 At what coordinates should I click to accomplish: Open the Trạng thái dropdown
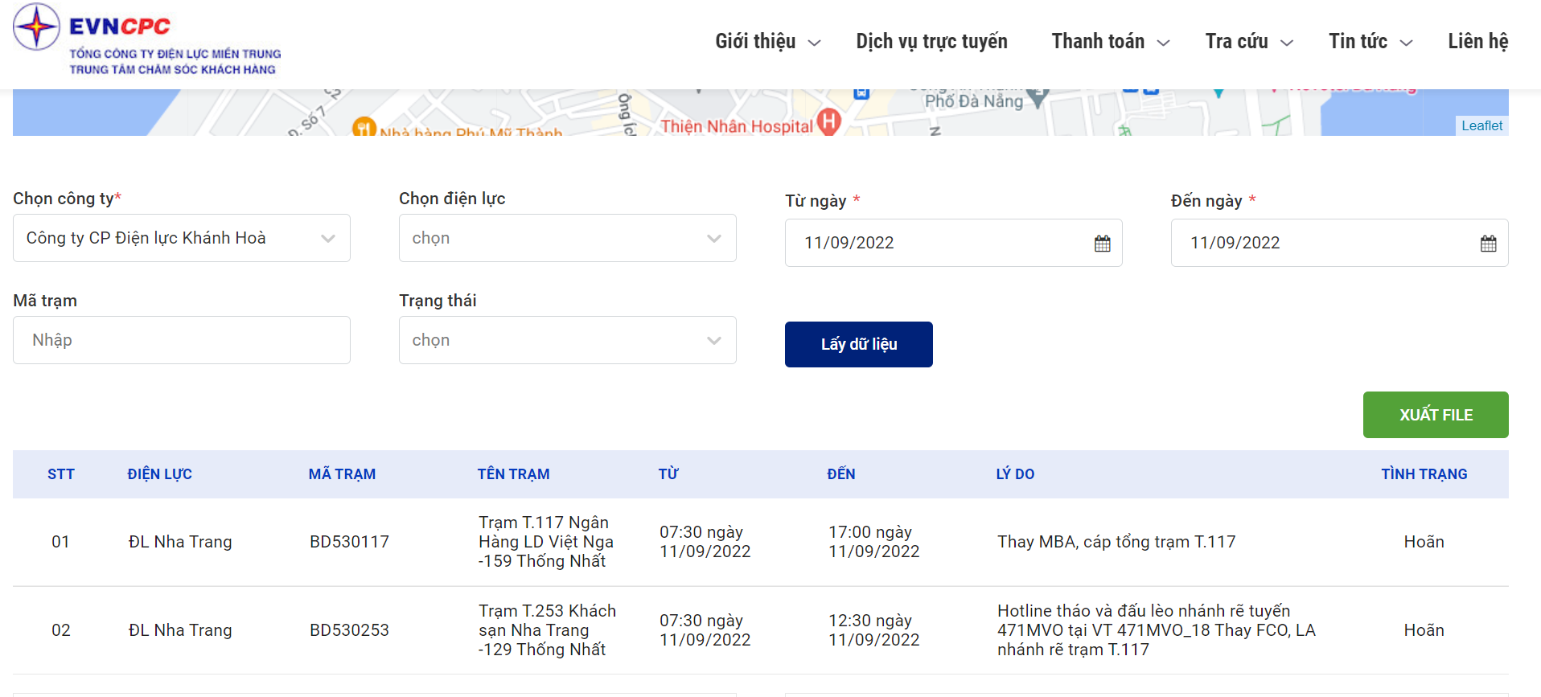[x=567, y=340]
